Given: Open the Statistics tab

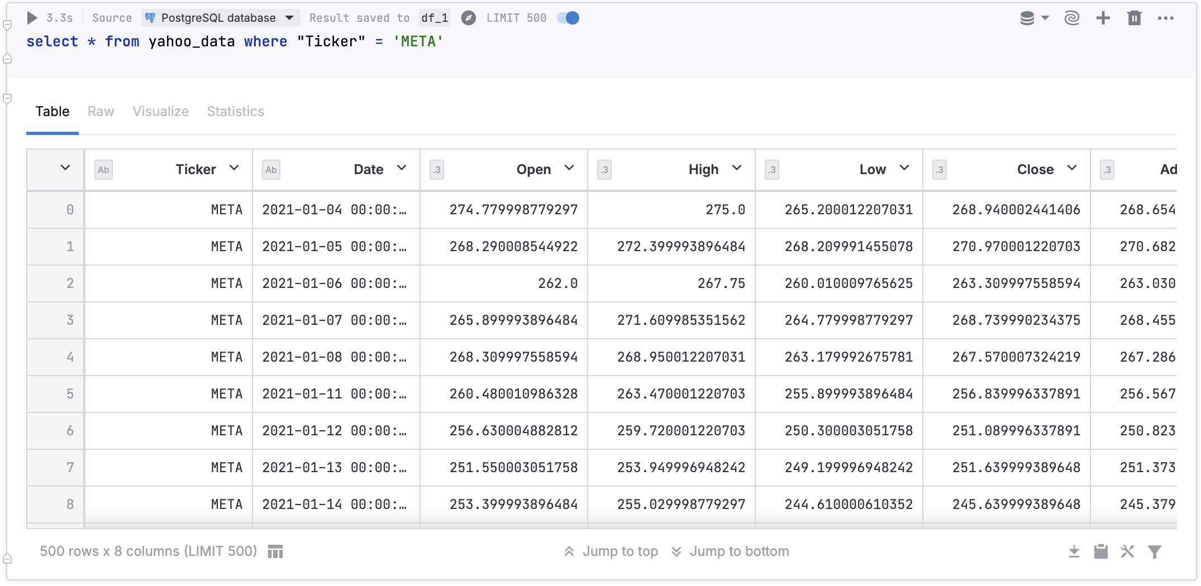Looking at the screenshot, I should point(235,112).
